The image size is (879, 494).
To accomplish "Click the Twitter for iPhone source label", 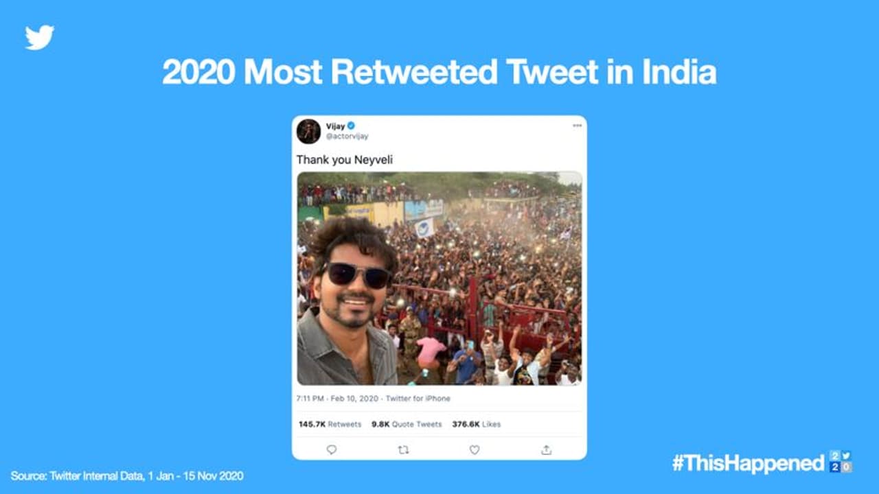I will [x=418, y=399].
